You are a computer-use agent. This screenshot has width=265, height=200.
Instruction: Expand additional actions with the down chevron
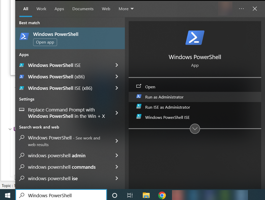click(195, 129)
